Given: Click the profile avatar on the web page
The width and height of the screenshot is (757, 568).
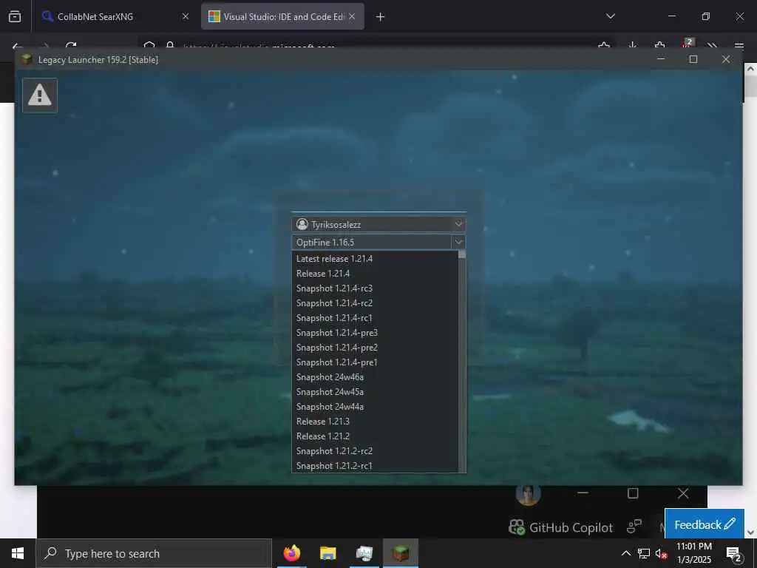Looking at the screenshot, I should (528, 494).
